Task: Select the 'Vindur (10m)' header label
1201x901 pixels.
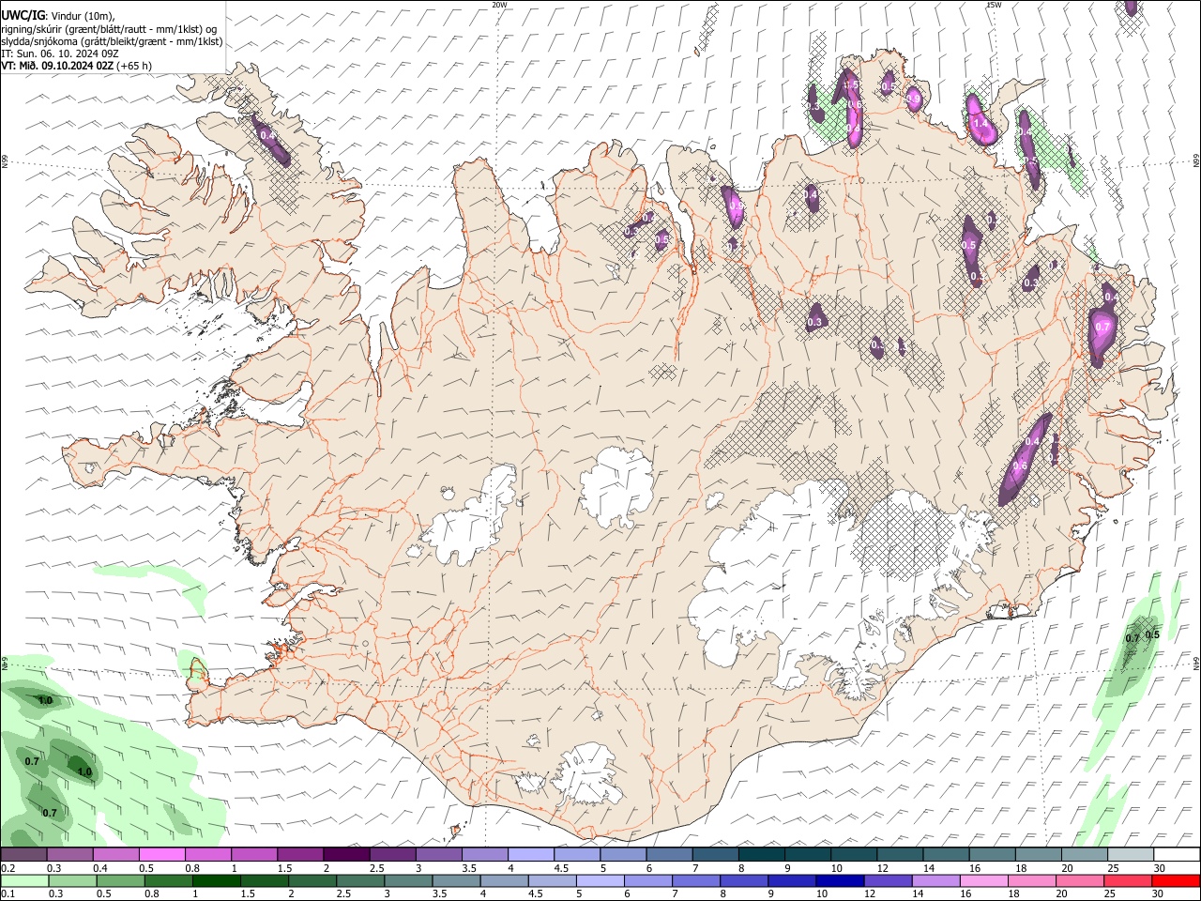Action: (x=83, y=16)
